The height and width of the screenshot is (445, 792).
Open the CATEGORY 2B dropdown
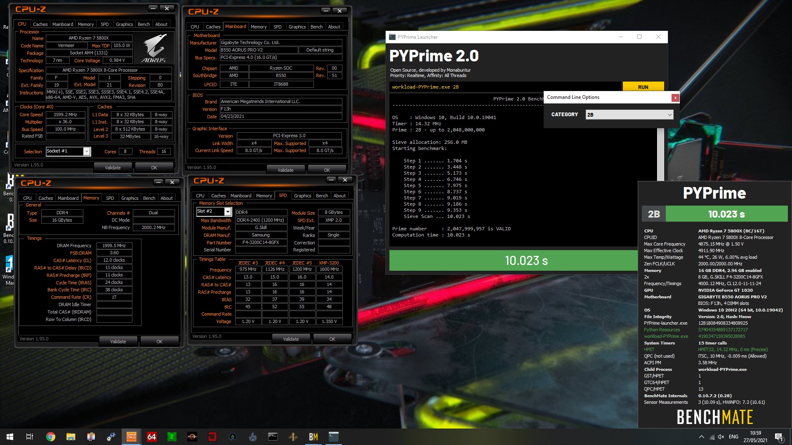[x=629, y=115]
